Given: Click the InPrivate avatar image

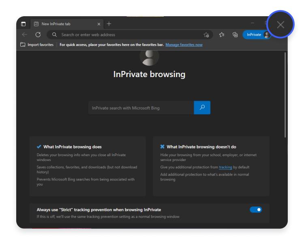Looking at the screenshot, I should click(149, 58).
